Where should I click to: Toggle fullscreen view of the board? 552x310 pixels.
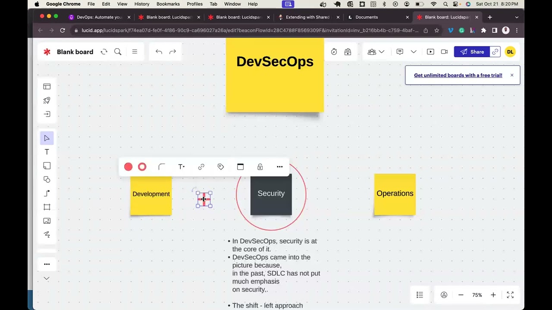coord(510,295)
